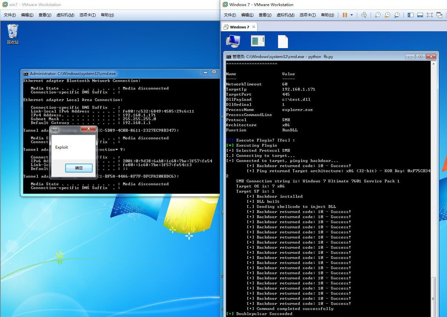This screenshot has width=447, height=317.
Task: Take a snapshot of the VM
Action: tap(378, 15)
